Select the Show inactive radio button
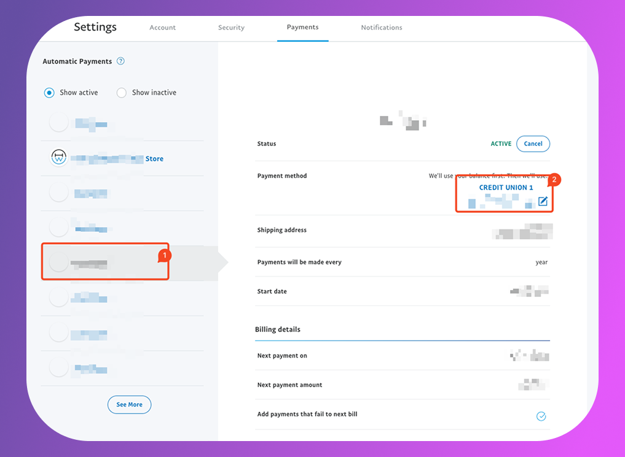Image resolution: width=625 pixels, height=457 pixels. (x=122, y=93)
